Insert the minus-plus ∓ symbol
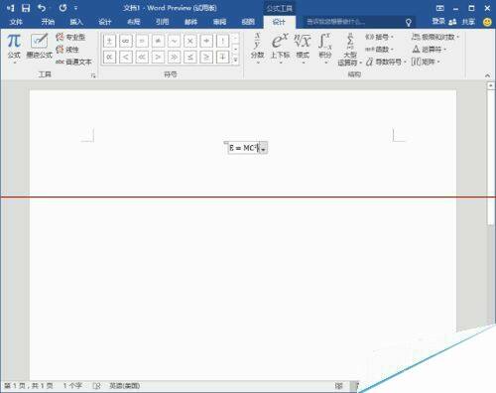 pos(223,58)
